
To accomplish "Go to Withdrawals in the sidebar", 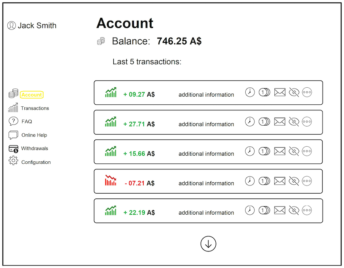I will click(34, 148).
